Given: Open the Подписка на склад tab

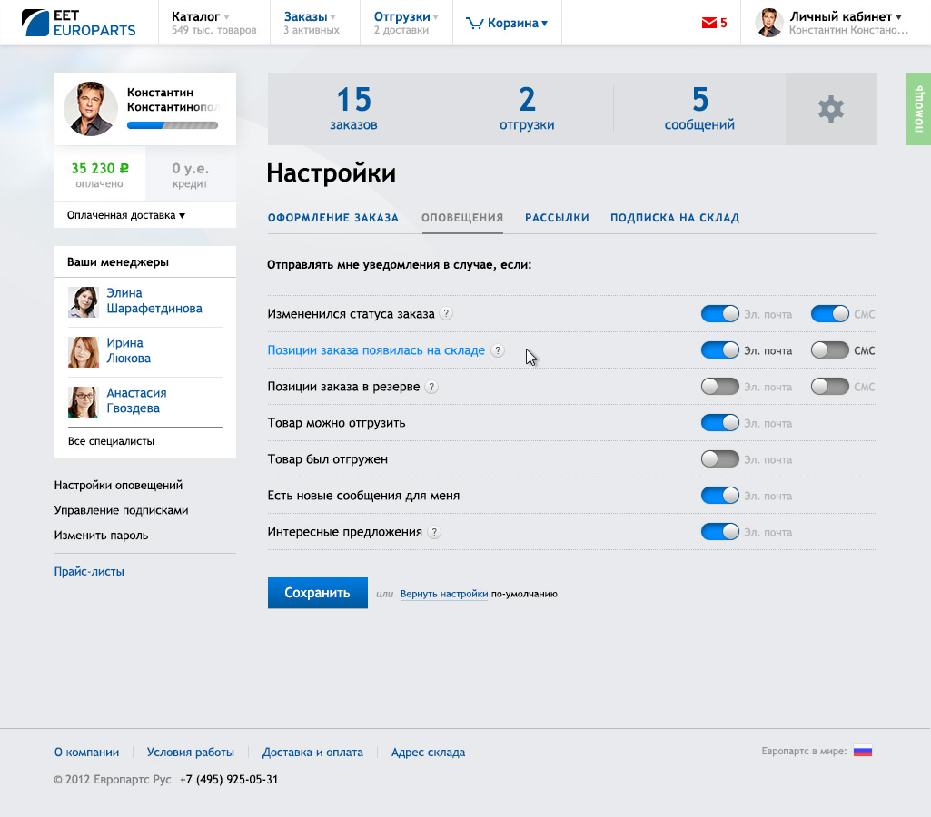Looking at the screenshot, I should pos(674,218).
